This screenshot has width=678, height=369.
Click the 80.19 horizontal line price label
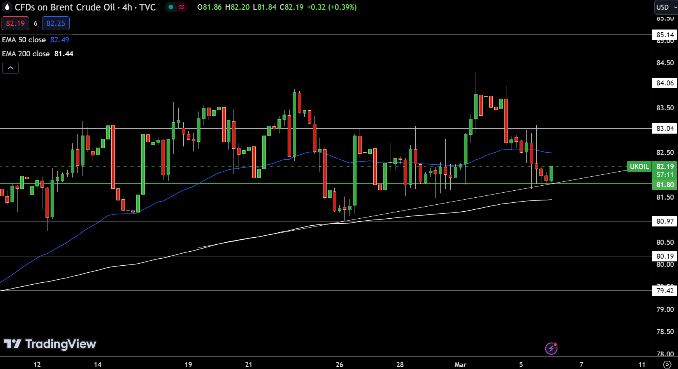[x=665, y=256]
